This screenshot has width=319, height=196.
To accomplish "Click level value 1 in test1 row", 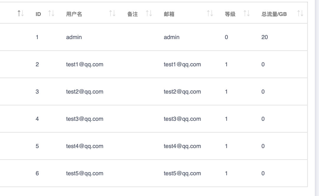I will click(226, 65).
